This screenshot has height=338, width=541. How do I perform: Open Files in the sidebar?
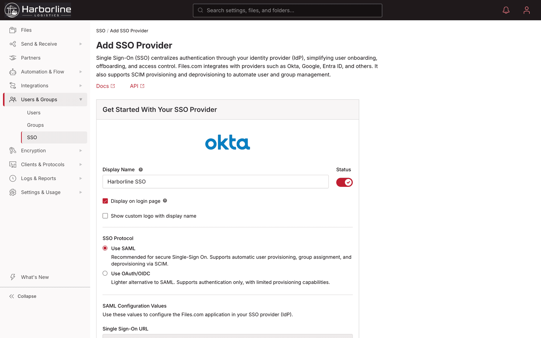[45, 30]
